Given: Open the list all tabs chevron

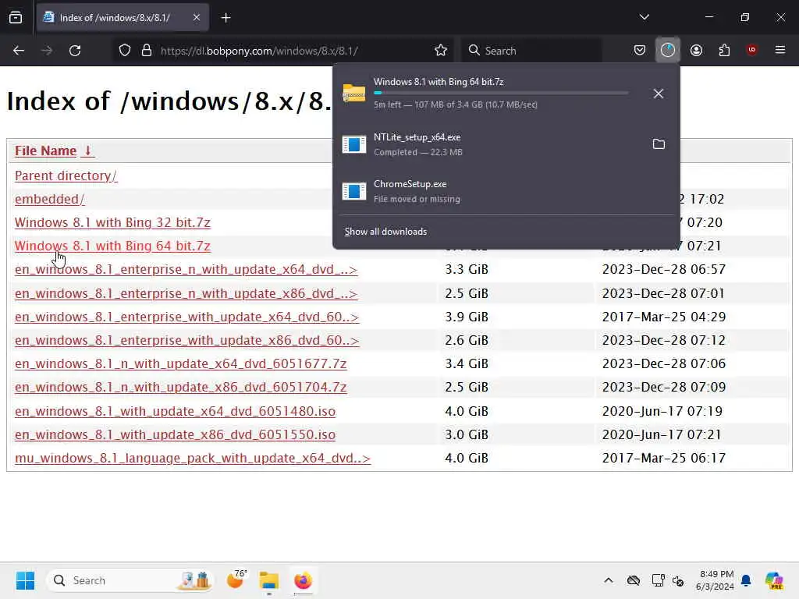Looking at the screenshot, I should [644, 17].
